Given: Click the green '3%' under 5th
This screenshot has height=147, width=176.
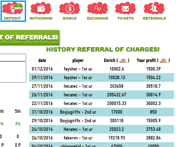Looking at the screenshot, I should coord(18,124).
